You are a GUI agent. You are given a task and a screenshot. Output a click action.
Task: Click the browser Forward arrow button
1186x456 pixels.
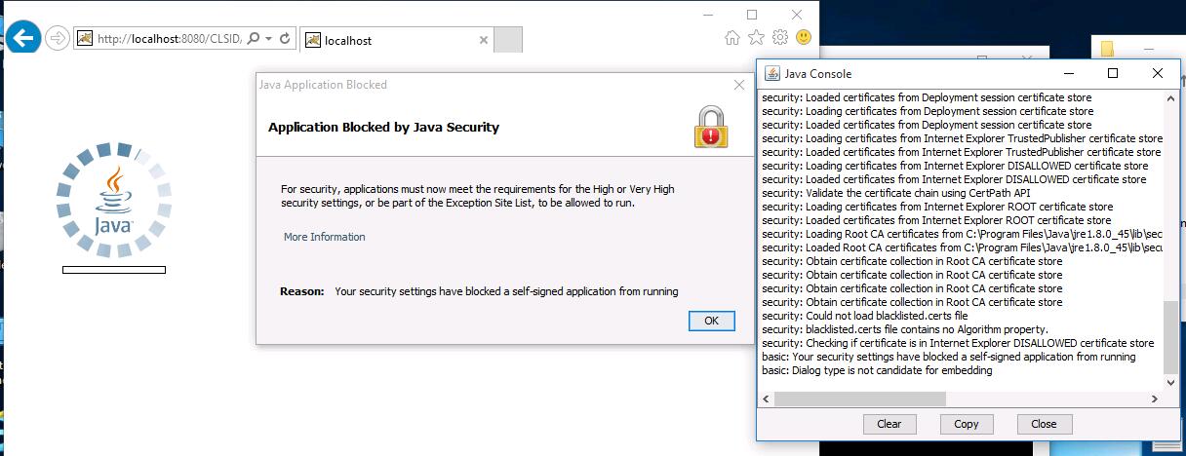tap(58, 38)
